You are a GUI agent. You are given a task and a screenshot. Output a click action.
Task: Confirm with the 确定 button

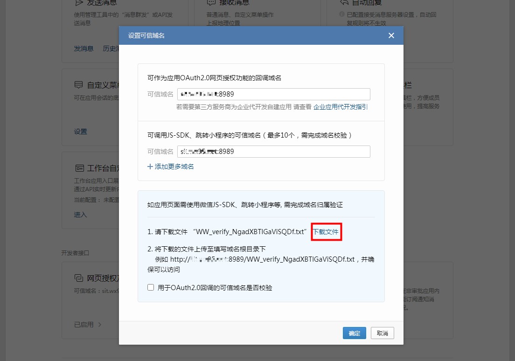[x=354, y=333]
